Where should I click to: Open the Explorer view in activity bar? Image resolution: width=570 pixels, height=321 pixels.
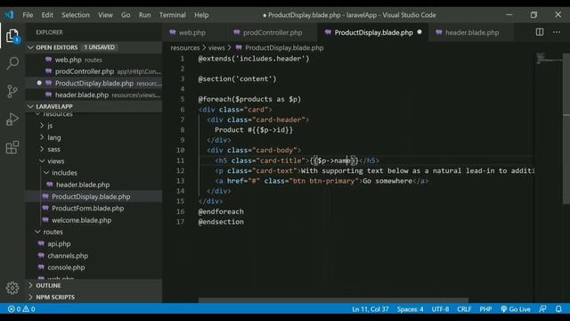point(12,36)
